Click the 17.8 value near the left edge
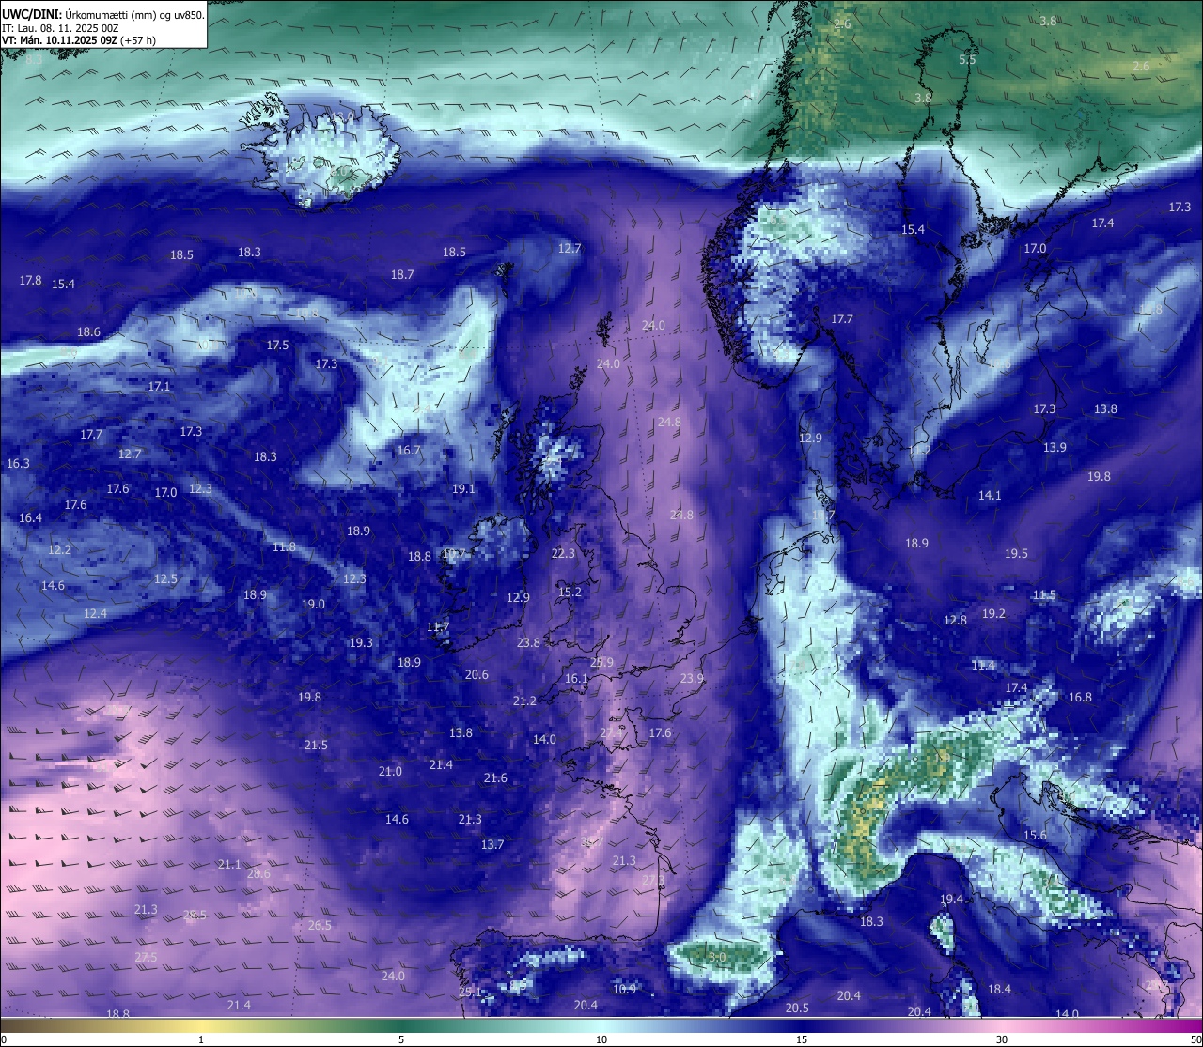 (31, 281)
